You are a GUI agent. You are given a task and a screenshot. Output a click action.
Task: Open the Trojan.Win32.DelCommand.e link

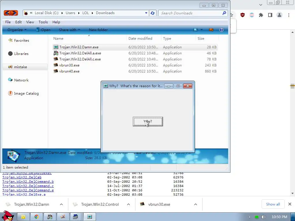coord(28,190)
